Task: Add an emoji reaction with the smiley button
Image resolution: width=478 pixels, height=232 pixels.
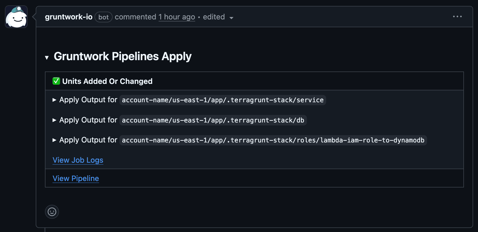Action: (x=52, y=212)
